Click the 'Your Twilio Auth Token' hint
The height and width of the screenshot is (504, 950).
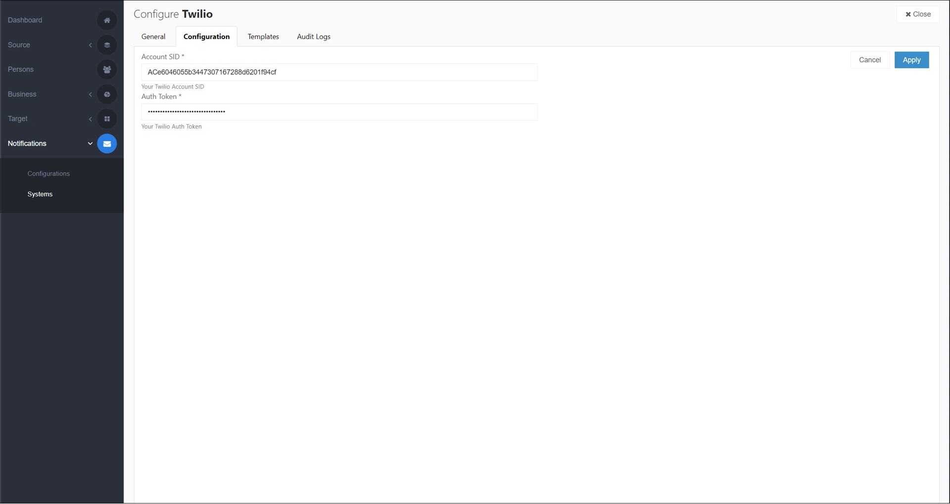[172, 127]
